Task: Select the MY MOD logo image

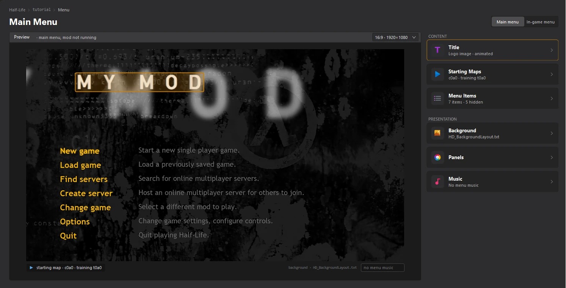Action: [140, 82]
